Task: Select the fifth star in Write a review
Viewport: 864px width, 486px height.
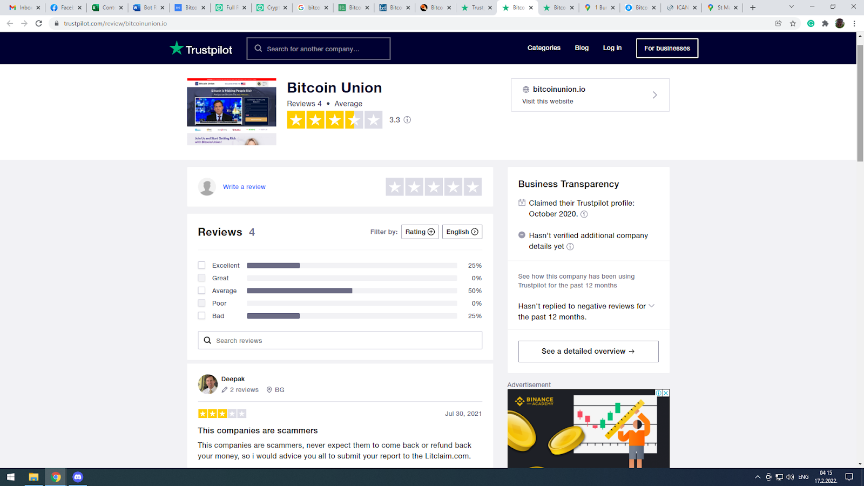Action: click(x=473, y=187)
